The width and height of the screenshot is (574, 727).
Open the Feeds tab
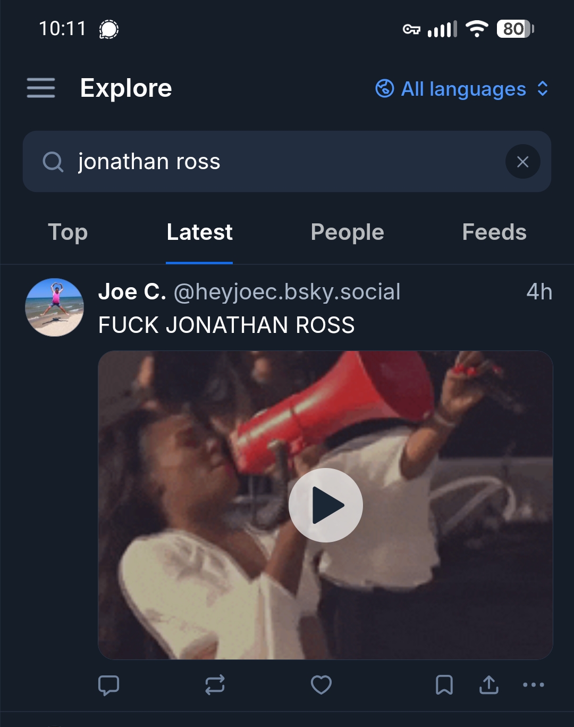[494, 232]
